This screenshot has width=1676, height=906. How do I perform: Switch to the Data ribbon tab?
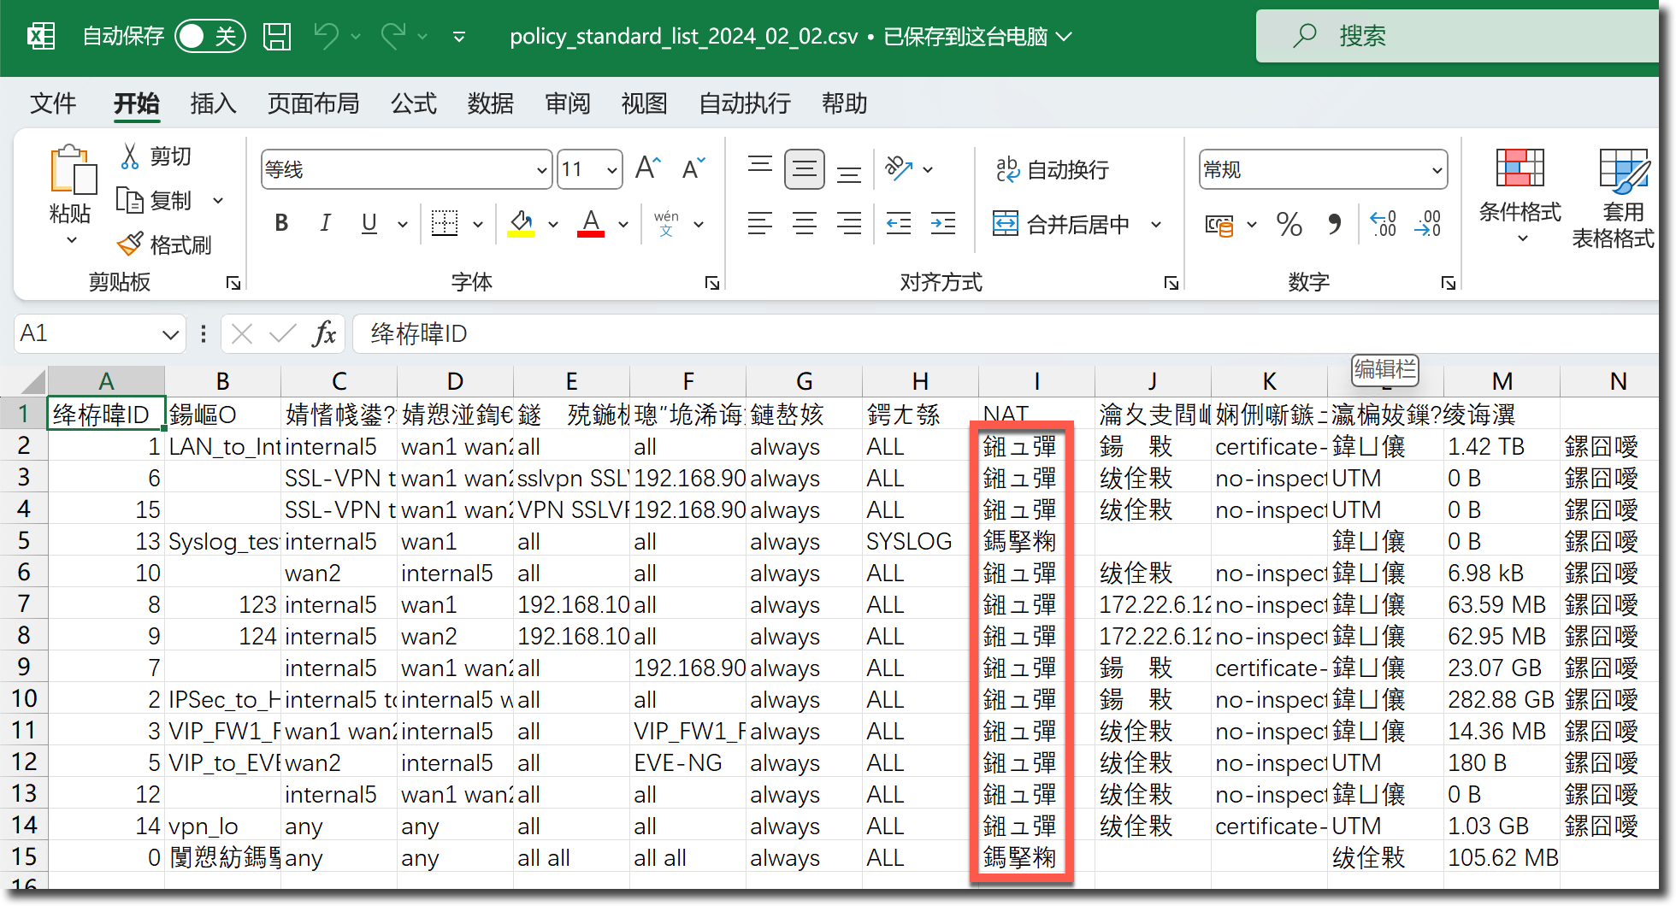tap(490, 103)
